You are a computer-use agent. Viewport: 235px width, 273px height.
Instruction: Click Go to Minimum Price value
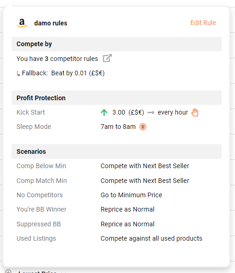click(x=131, y=195)
